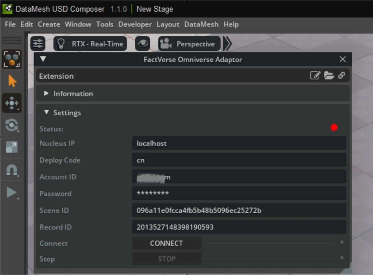
Task: Toggle the magnet snap tool
Action: [x=12, y=170]
